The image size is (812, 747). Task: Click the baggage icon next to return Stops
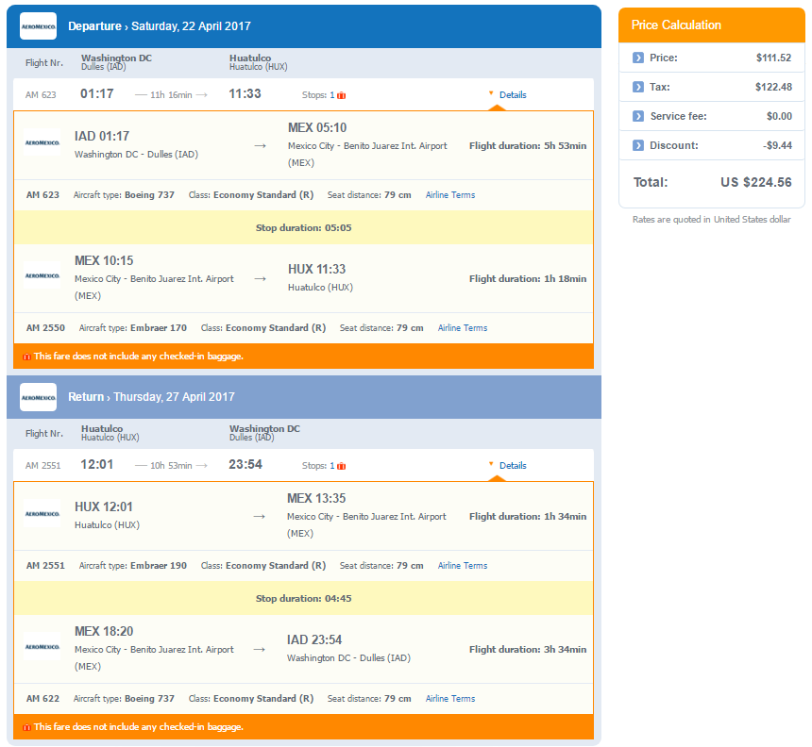(x=341, y=466)
